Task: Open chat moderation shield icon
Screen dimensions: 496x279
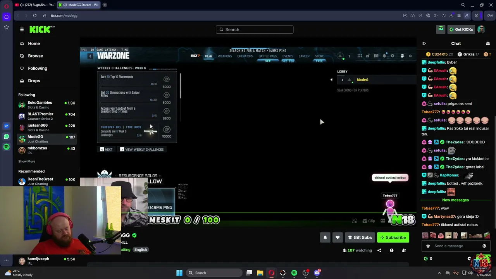Action: click(428, 246)
